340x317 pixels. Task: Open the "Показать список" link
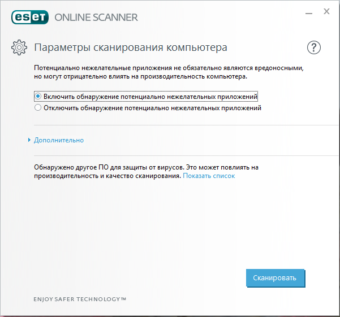point(209,176)
